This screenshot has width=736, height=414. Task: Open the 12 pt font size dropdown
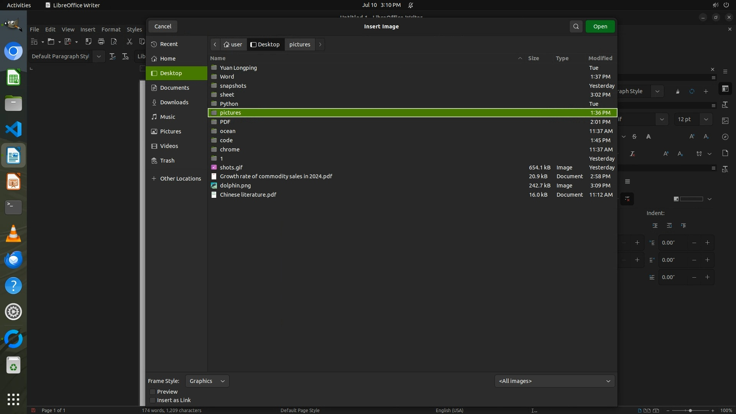[706, 119]
